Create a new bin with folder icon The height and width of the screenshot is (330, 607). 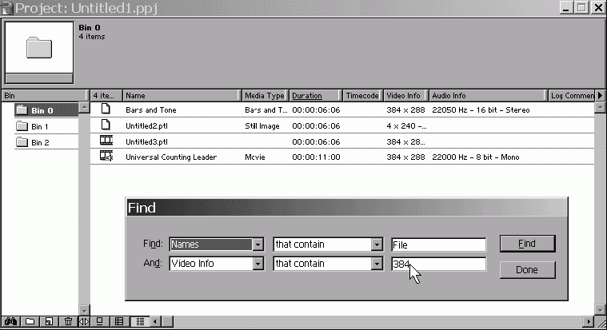pos(30,321)
